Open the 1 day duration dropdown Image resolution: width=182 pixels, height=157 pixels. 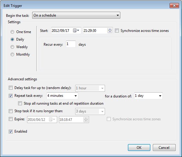(148, 96)
